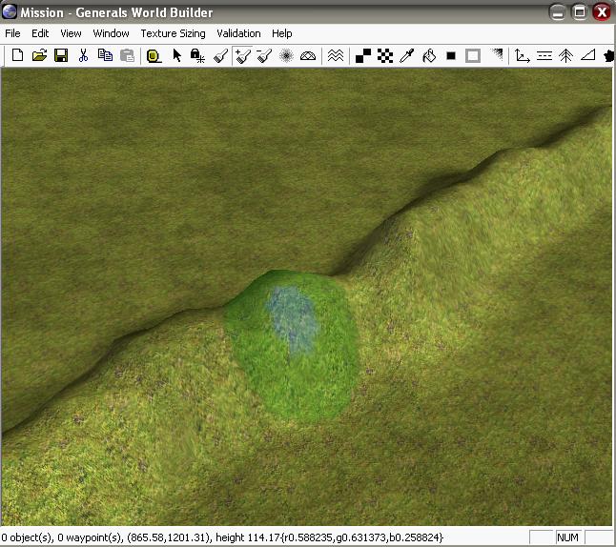Pick the blend gradient corner tool
616x547 pixels.
pos(496,54)
